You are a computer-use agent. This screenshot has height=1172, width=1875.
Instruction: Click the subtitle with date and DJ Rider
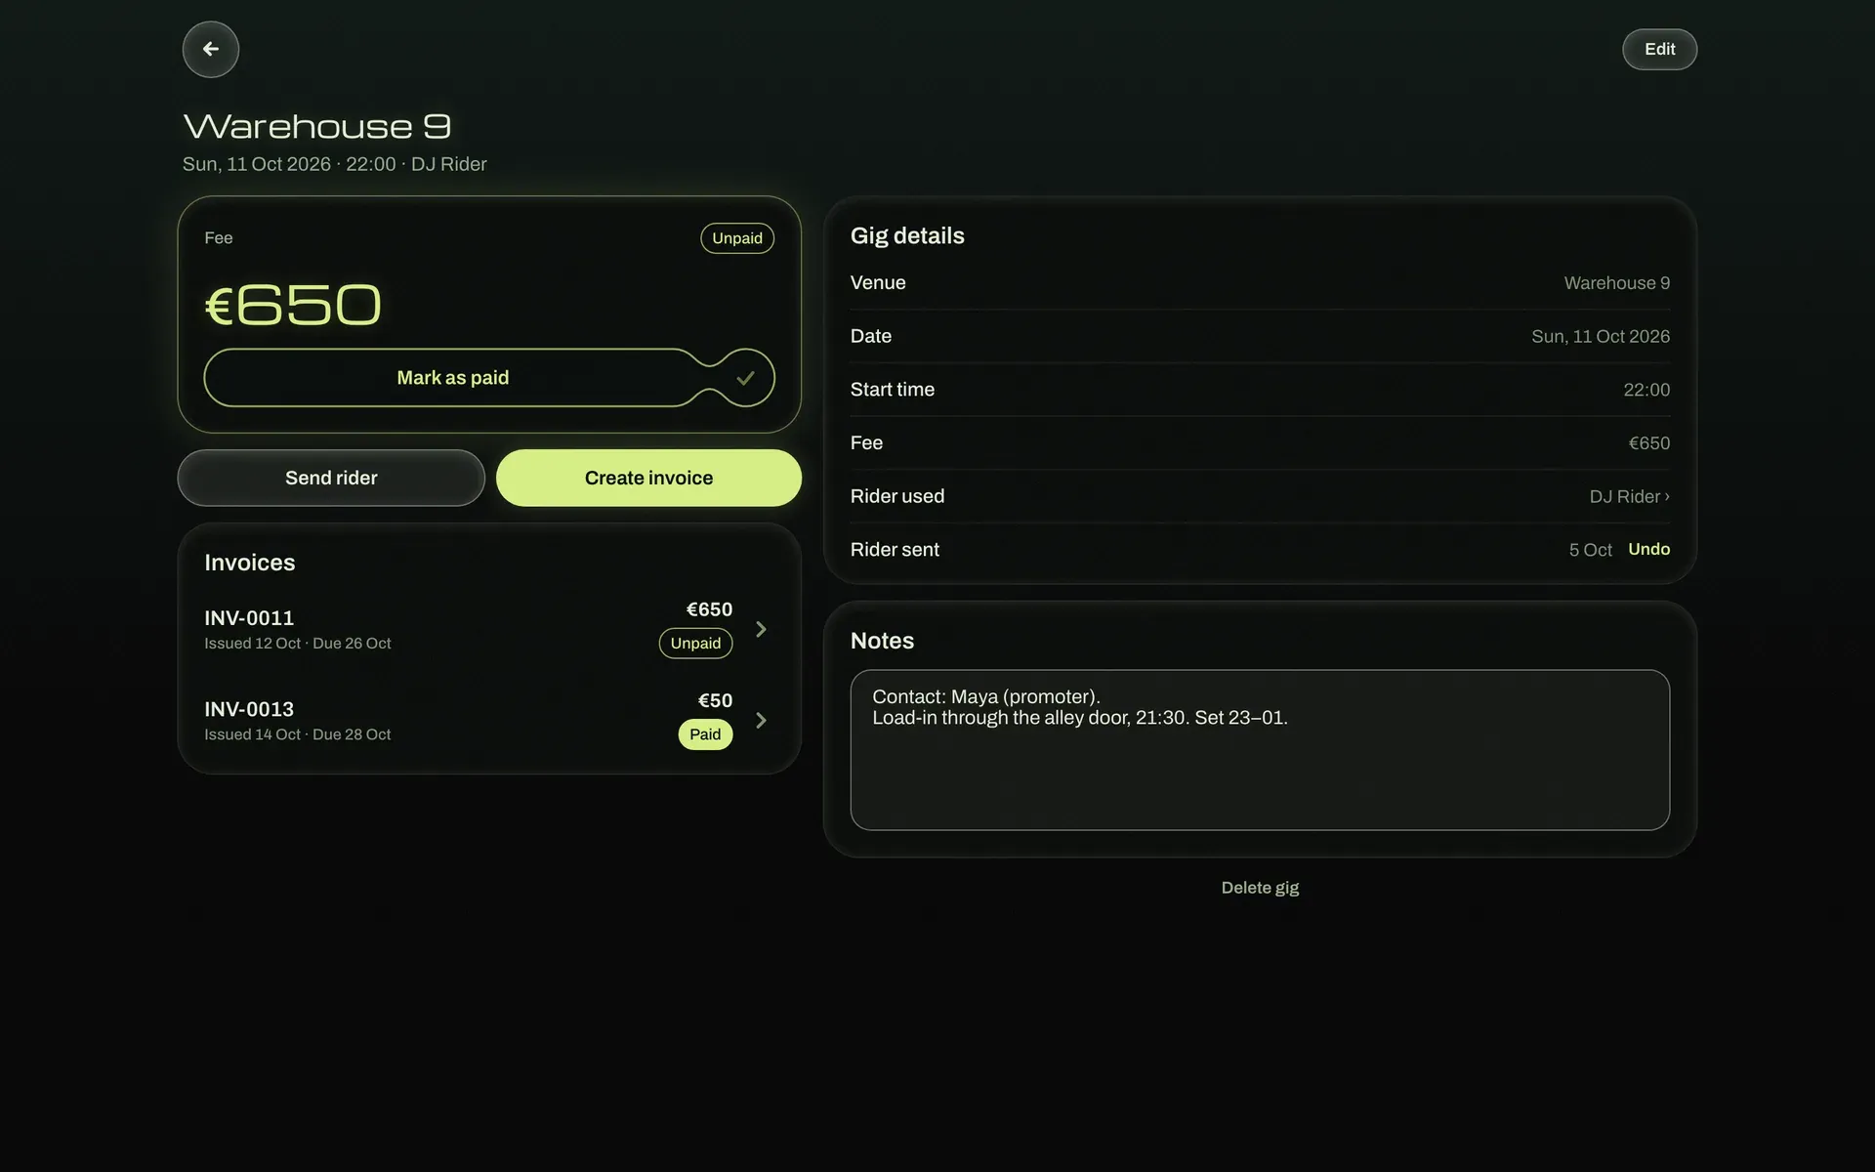pyautogui.click(x=334, y=164)
